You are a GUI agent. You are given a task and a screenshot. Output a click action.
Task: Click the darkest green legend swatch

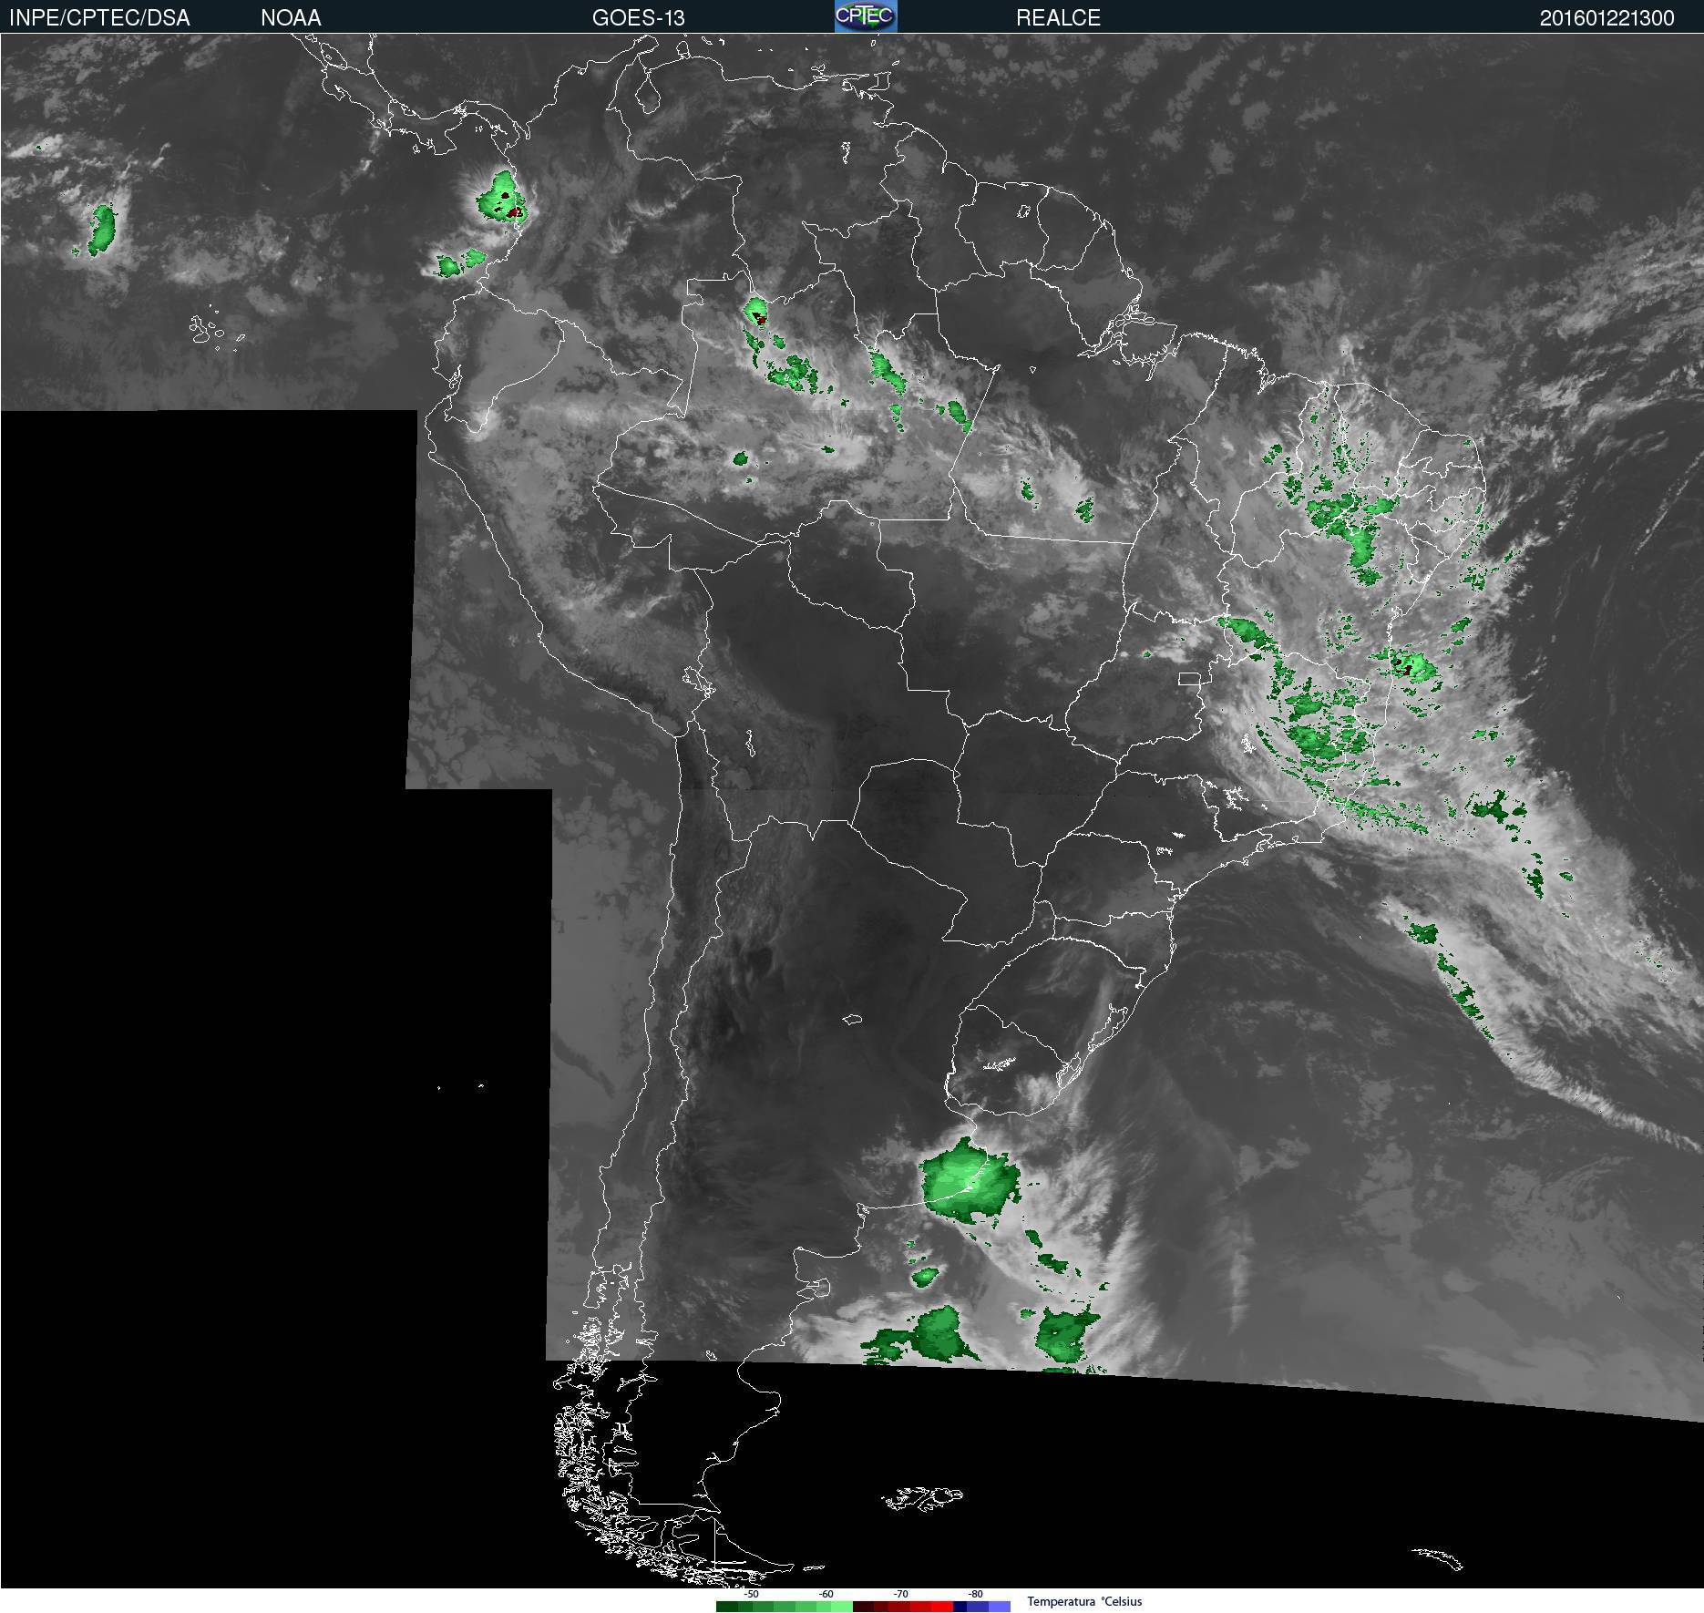727,1607
